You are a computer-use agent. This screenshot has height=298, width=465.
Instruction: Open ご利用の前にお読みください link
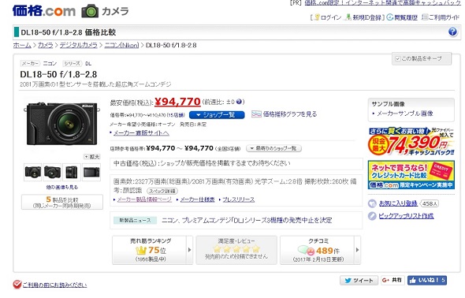(x=54, y=285)
